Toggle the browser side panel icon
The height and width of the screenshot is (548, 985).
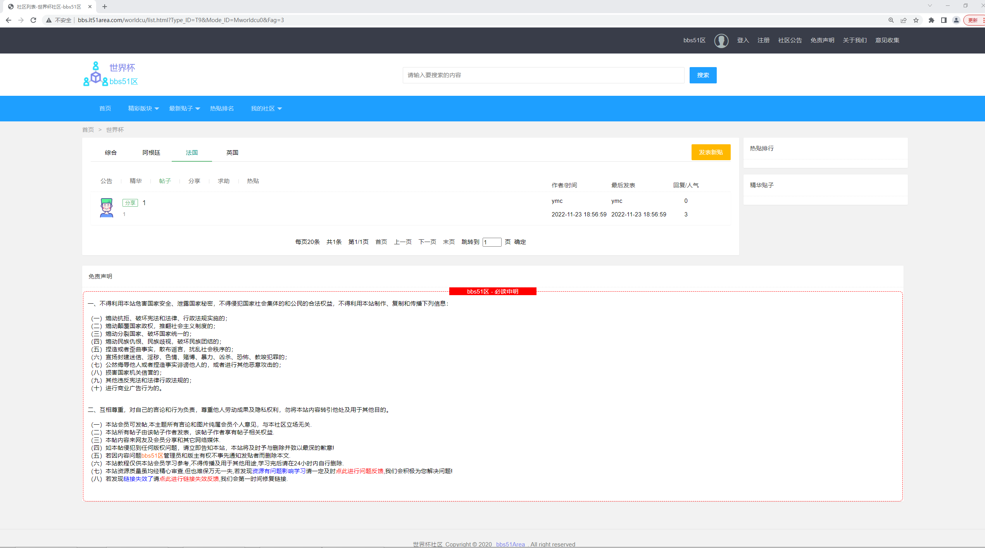(944, 20)
